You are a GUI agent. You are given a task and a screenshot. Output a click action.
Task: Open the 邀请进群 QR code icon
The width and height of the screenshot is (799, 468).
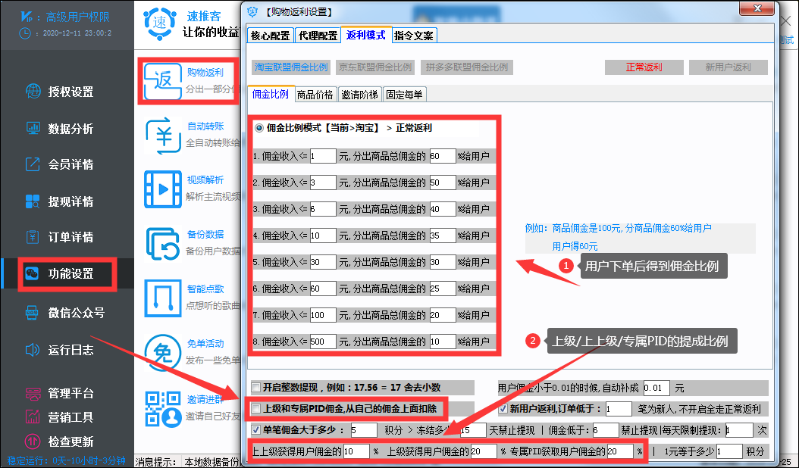[162, 408]
